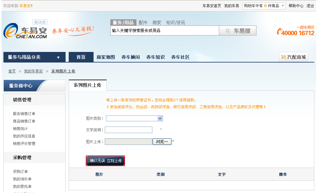Select the 商家 search tab

157,22
